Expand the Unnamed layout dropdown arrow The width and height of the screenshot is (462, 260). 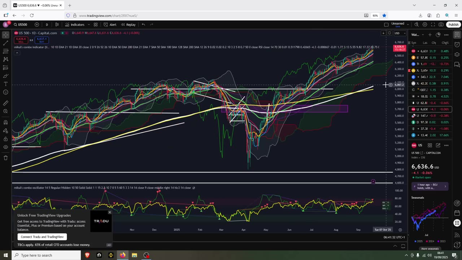click(408, 25)
